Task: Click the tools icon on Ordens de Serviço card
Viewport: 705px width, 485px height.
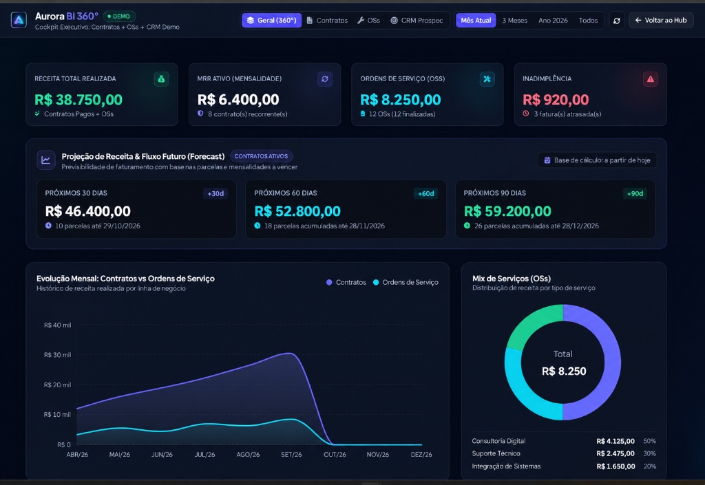Action: 487,79
